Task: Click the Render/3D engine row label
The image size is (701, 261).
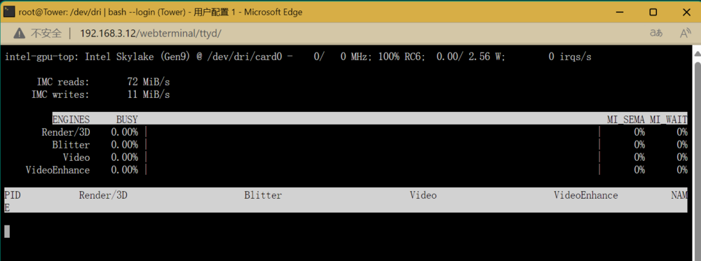Action: coord(66,132)
